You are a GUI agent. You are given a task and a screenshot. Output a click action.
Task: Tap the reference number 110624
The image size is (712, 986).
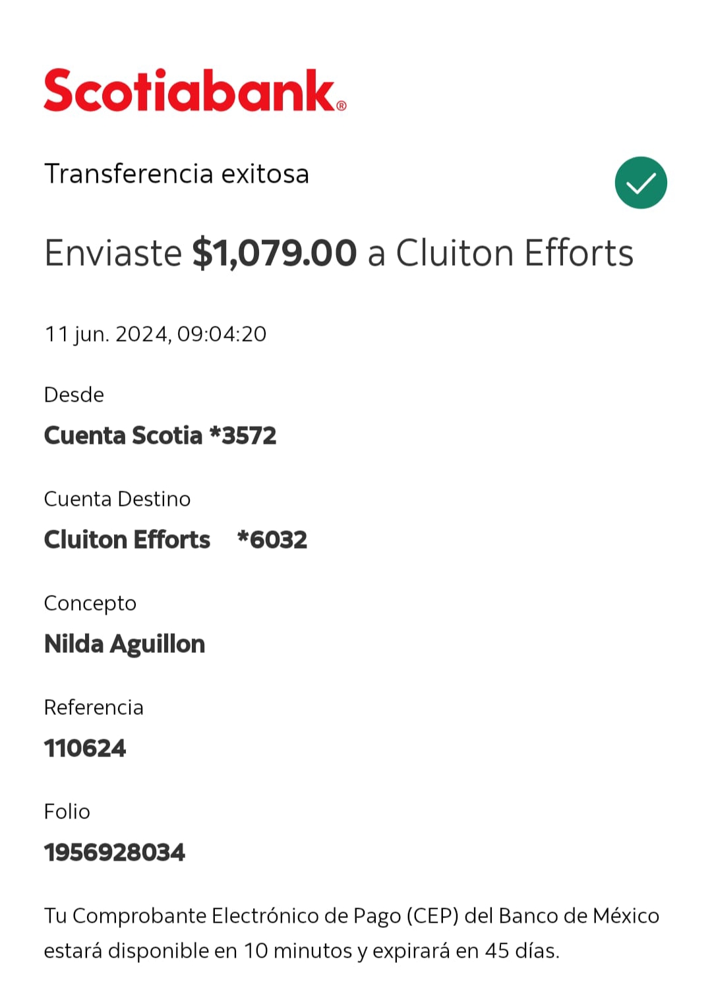(85, 749)
